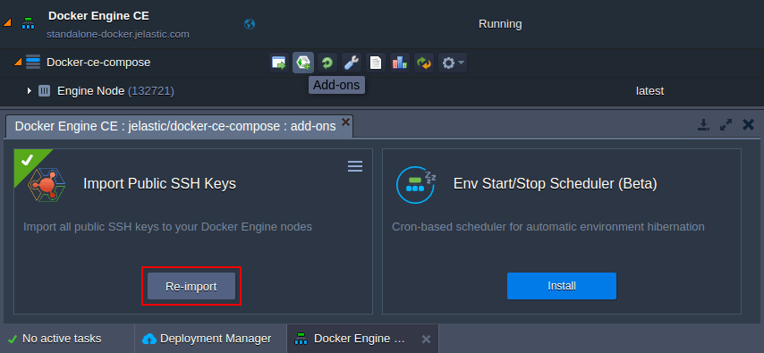
Task: Click the Engine Node (132721) label
Action: tap(115, 91)
